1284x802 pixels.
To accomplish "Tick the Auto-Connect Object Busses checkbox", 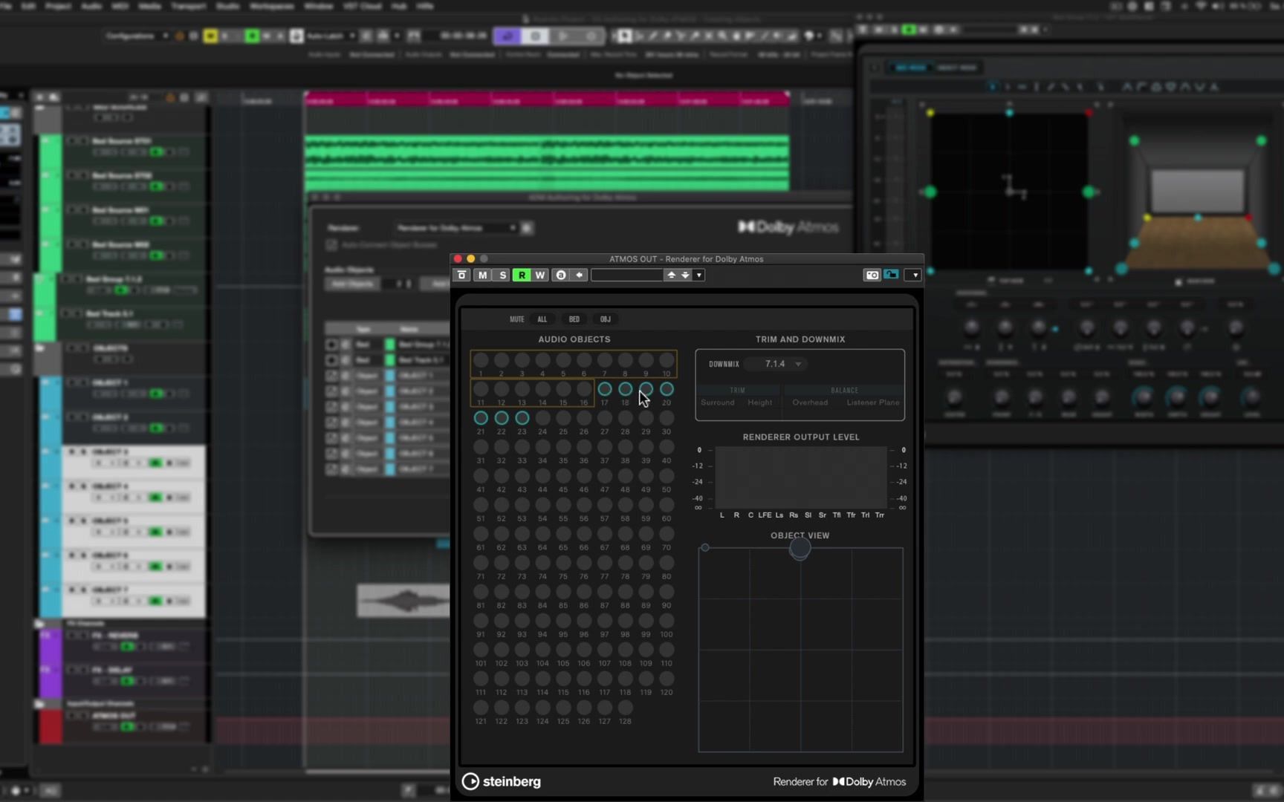I will coord(331,245).
